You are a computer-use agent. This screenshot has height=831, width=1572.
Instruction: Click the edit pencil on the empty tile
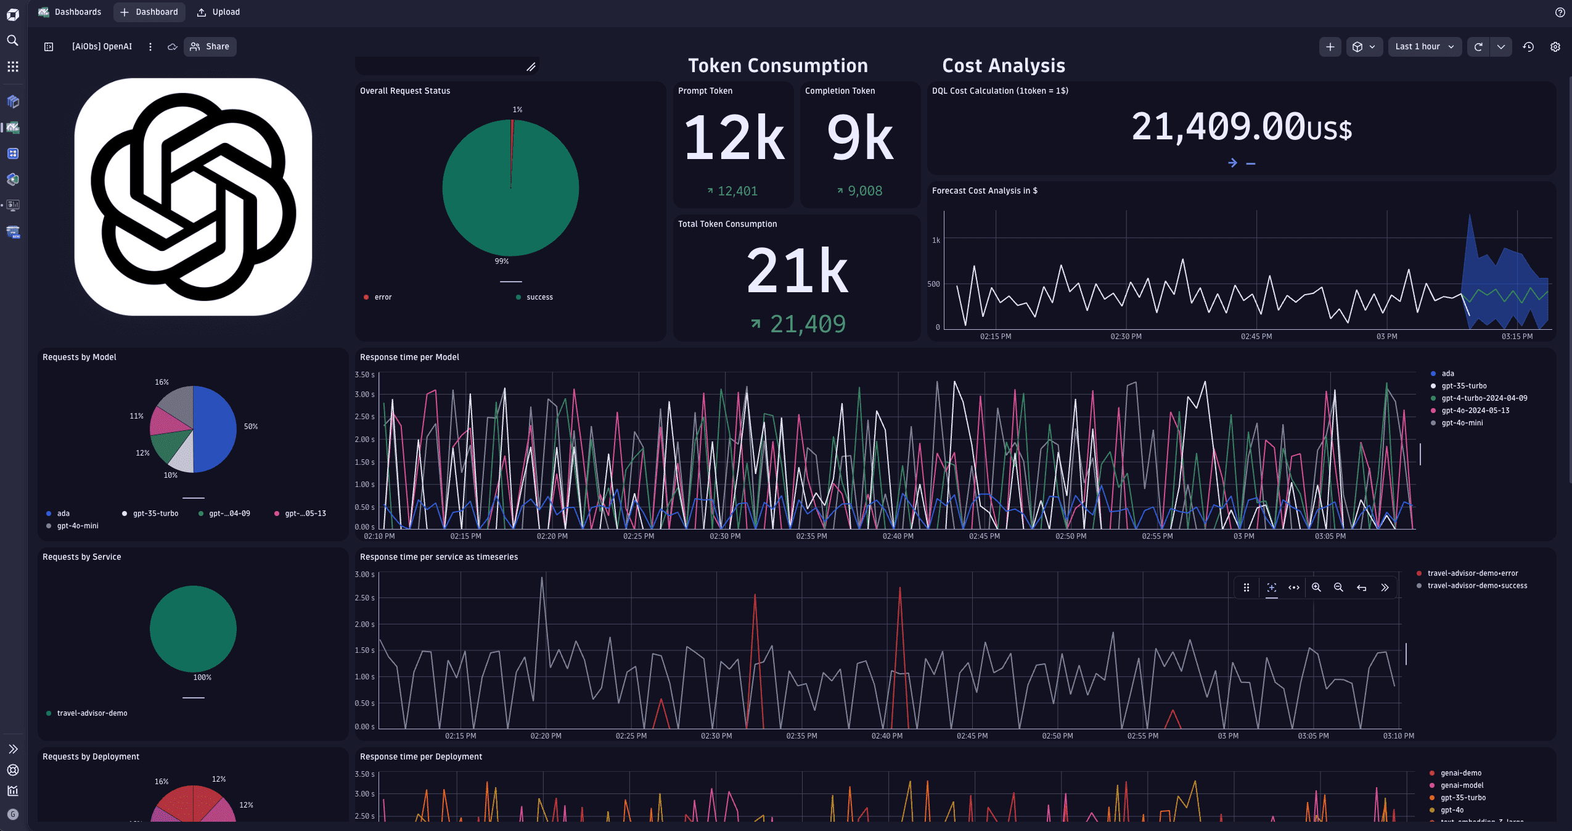pyautogui.click(x=531, y=67)
